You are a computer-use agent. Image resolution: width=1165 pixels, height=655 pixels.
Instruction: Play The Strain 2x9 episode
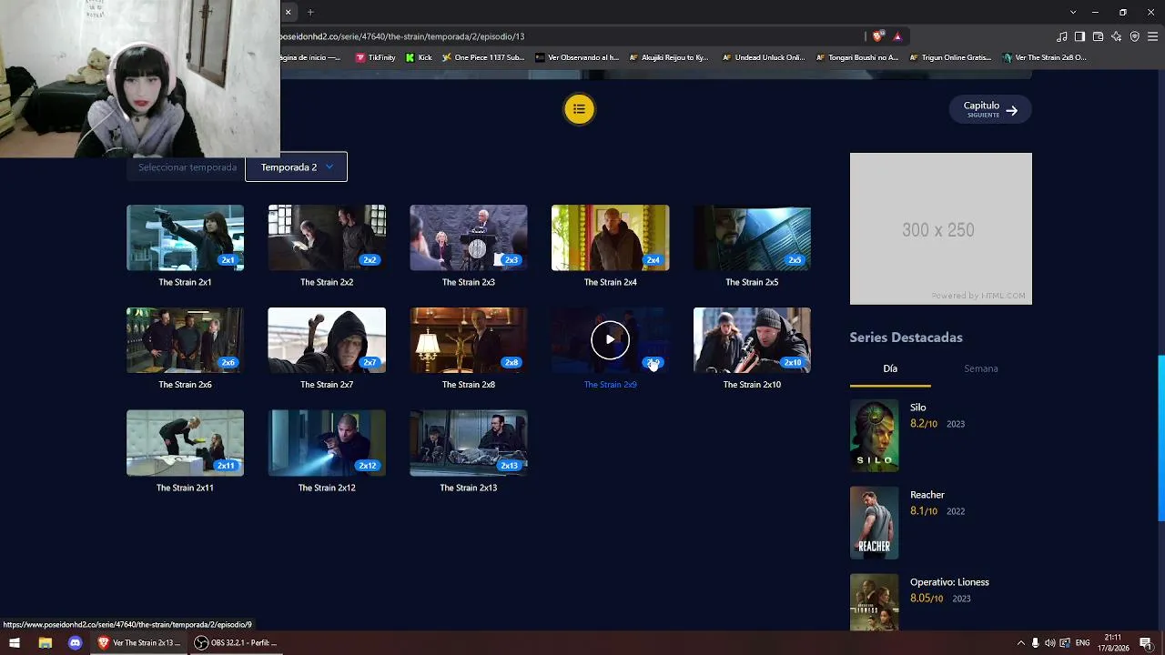610,340
